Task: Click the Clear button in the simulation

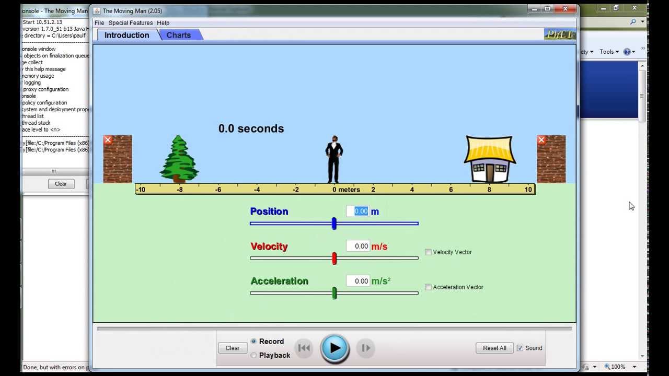Action: click(x=233, y=348)
